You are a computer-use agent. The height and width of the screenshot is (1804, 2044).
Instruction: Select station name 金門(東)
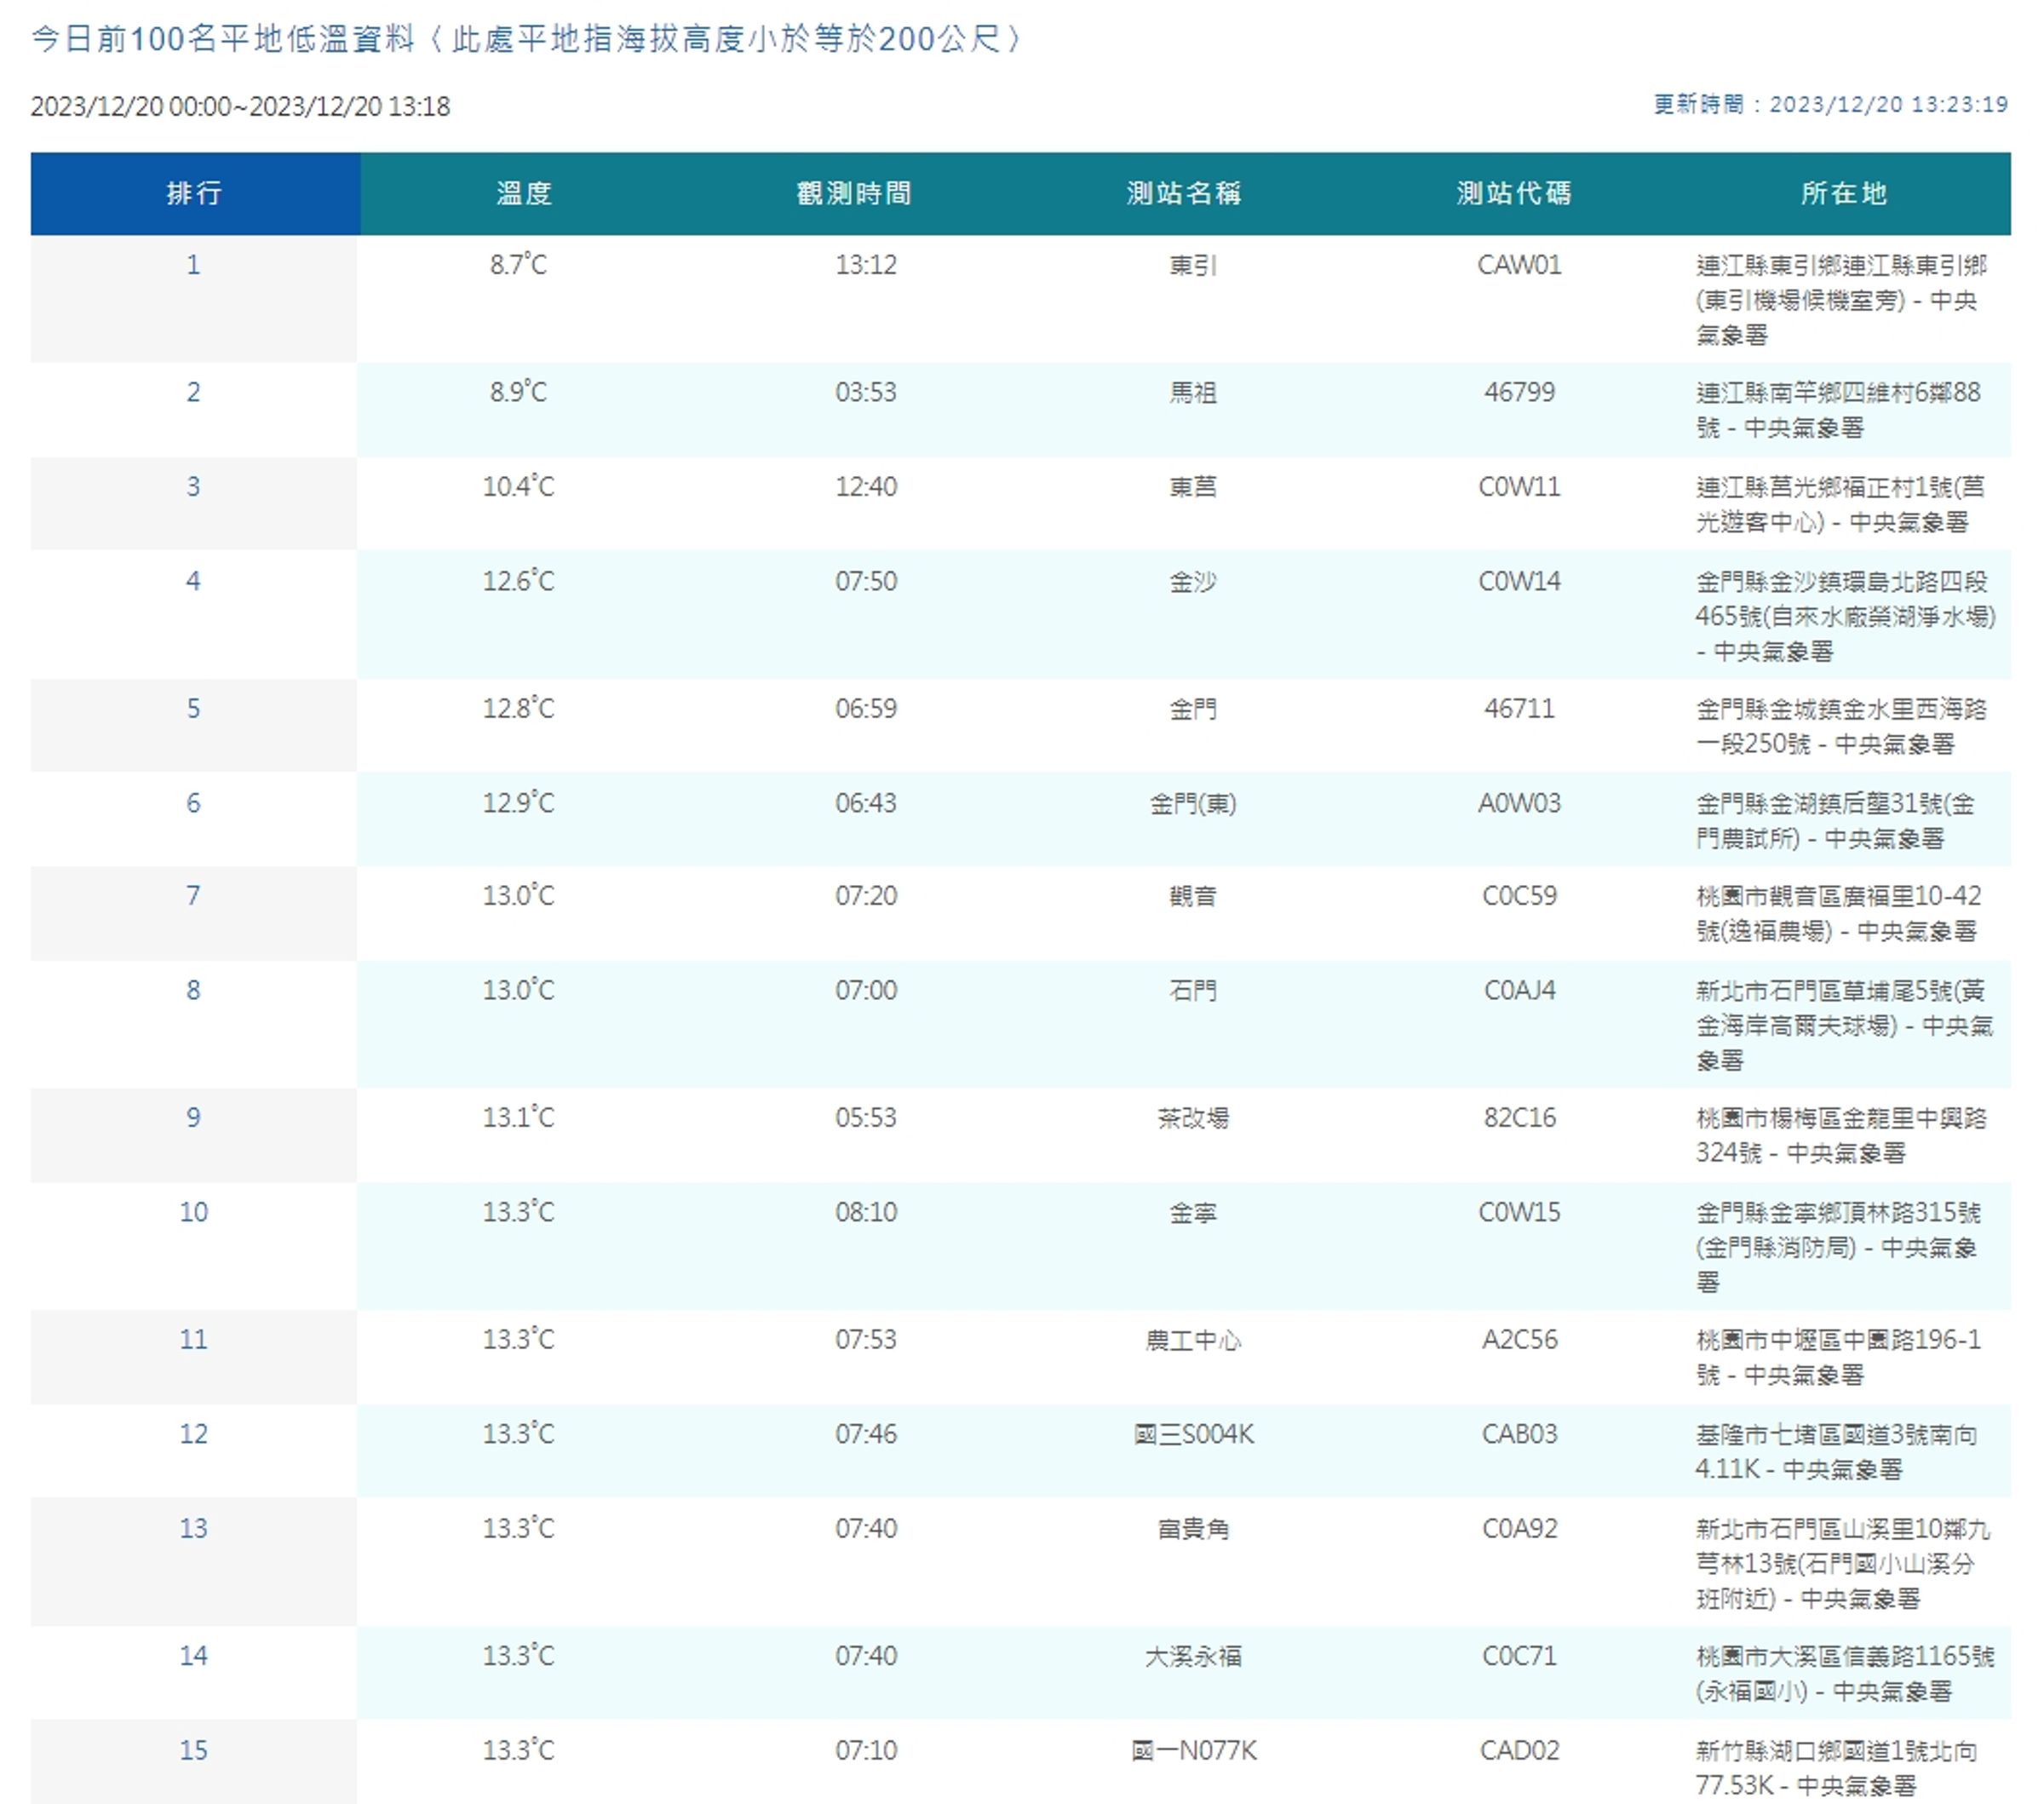(x=1193, y=803)
